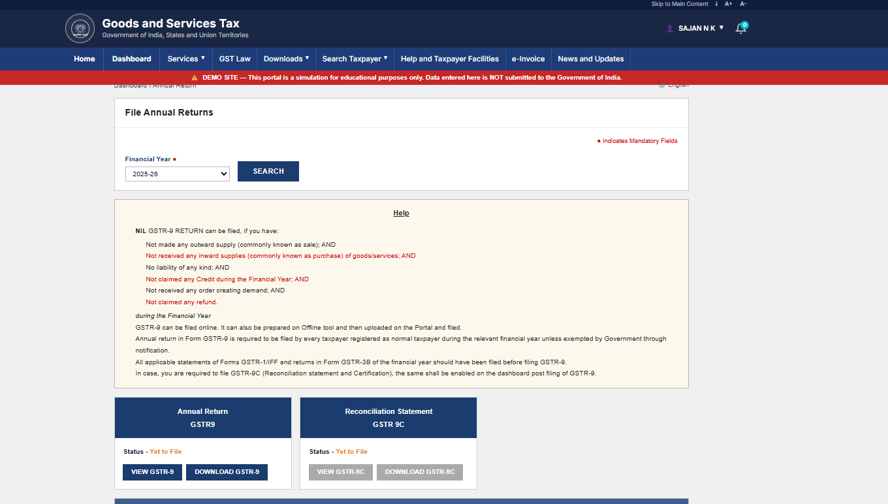Open the Financial Year dropdown
This screenshot has height=504, width=888.
click(178, 174)
